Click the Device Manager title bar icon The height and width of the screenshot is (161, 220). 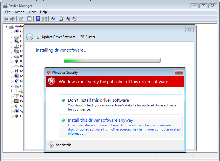point(5,6)
